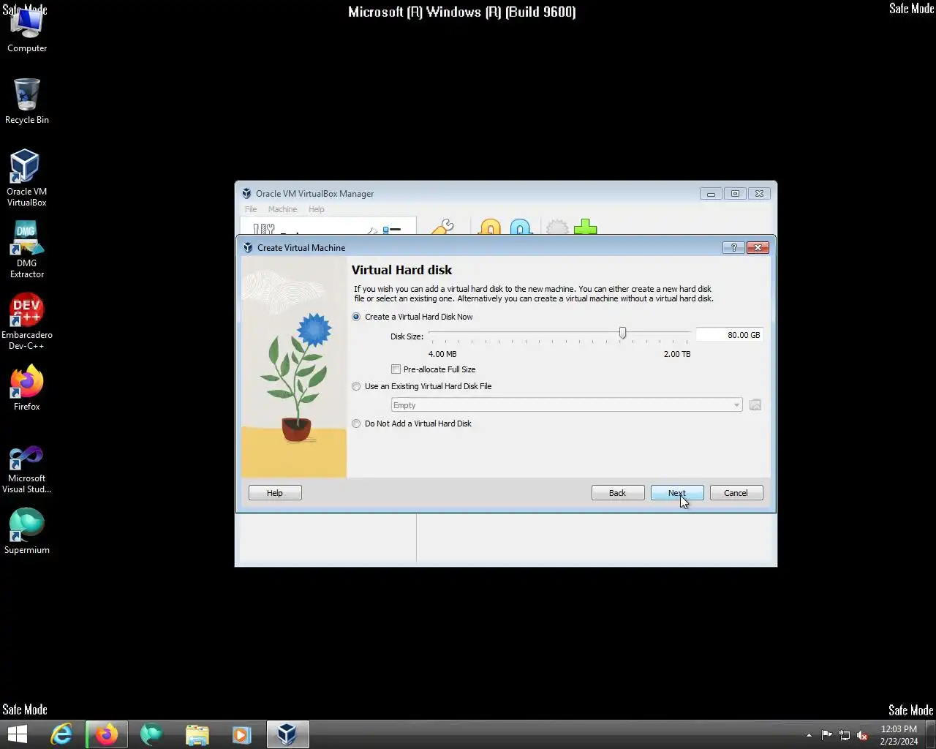
Task: Click the Virtual Hard disk heading
Action: tap(401, 270)
